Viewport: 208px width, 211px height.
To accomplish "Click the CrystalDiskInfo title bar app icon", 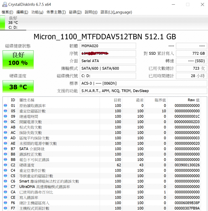I will tap(5, 4).
